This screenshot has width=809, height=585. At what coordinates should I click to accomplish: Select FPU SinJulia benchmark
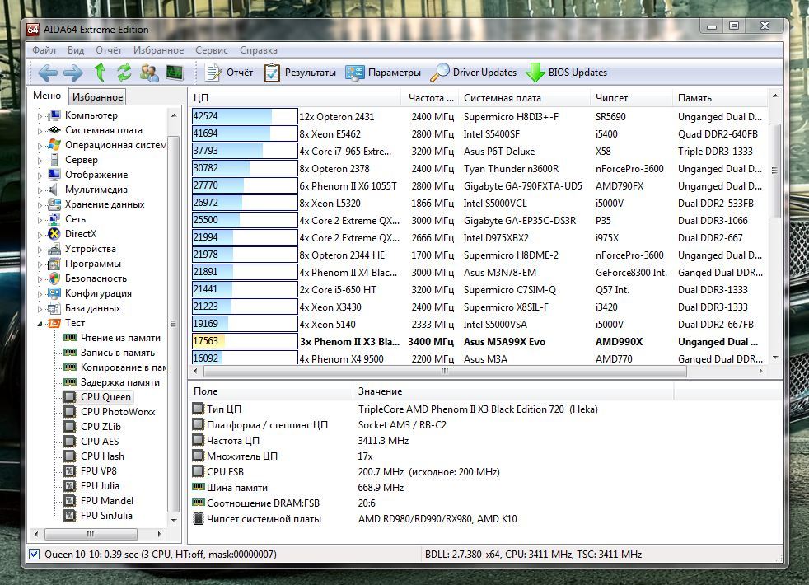coord(106,516)
